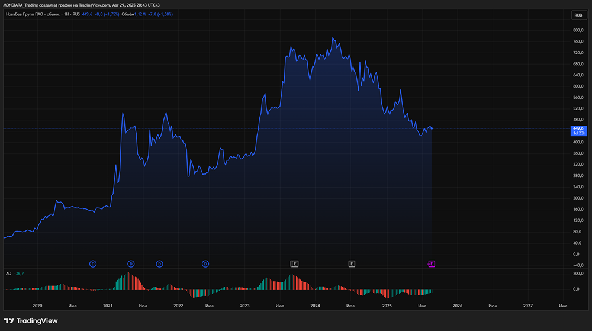Image resolution: width=592 pixels, height=331 pixels.
Task: Click the '2020' label on the time axis
Action: [x=37, y=306]
